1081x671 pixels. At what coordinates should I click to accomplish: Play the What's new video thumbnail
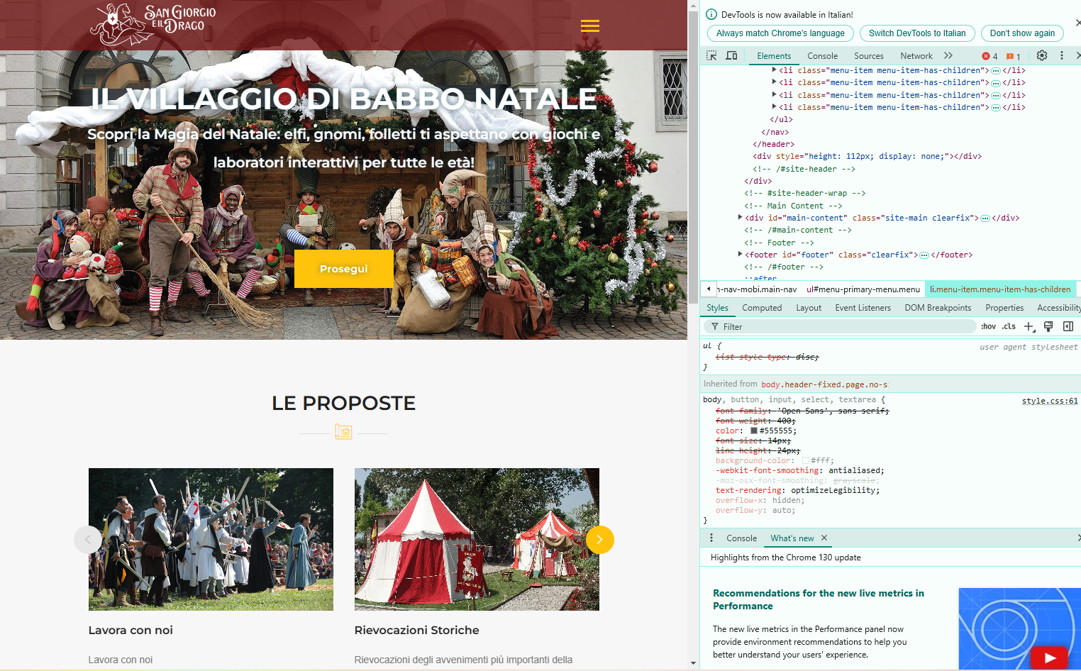1048,657
